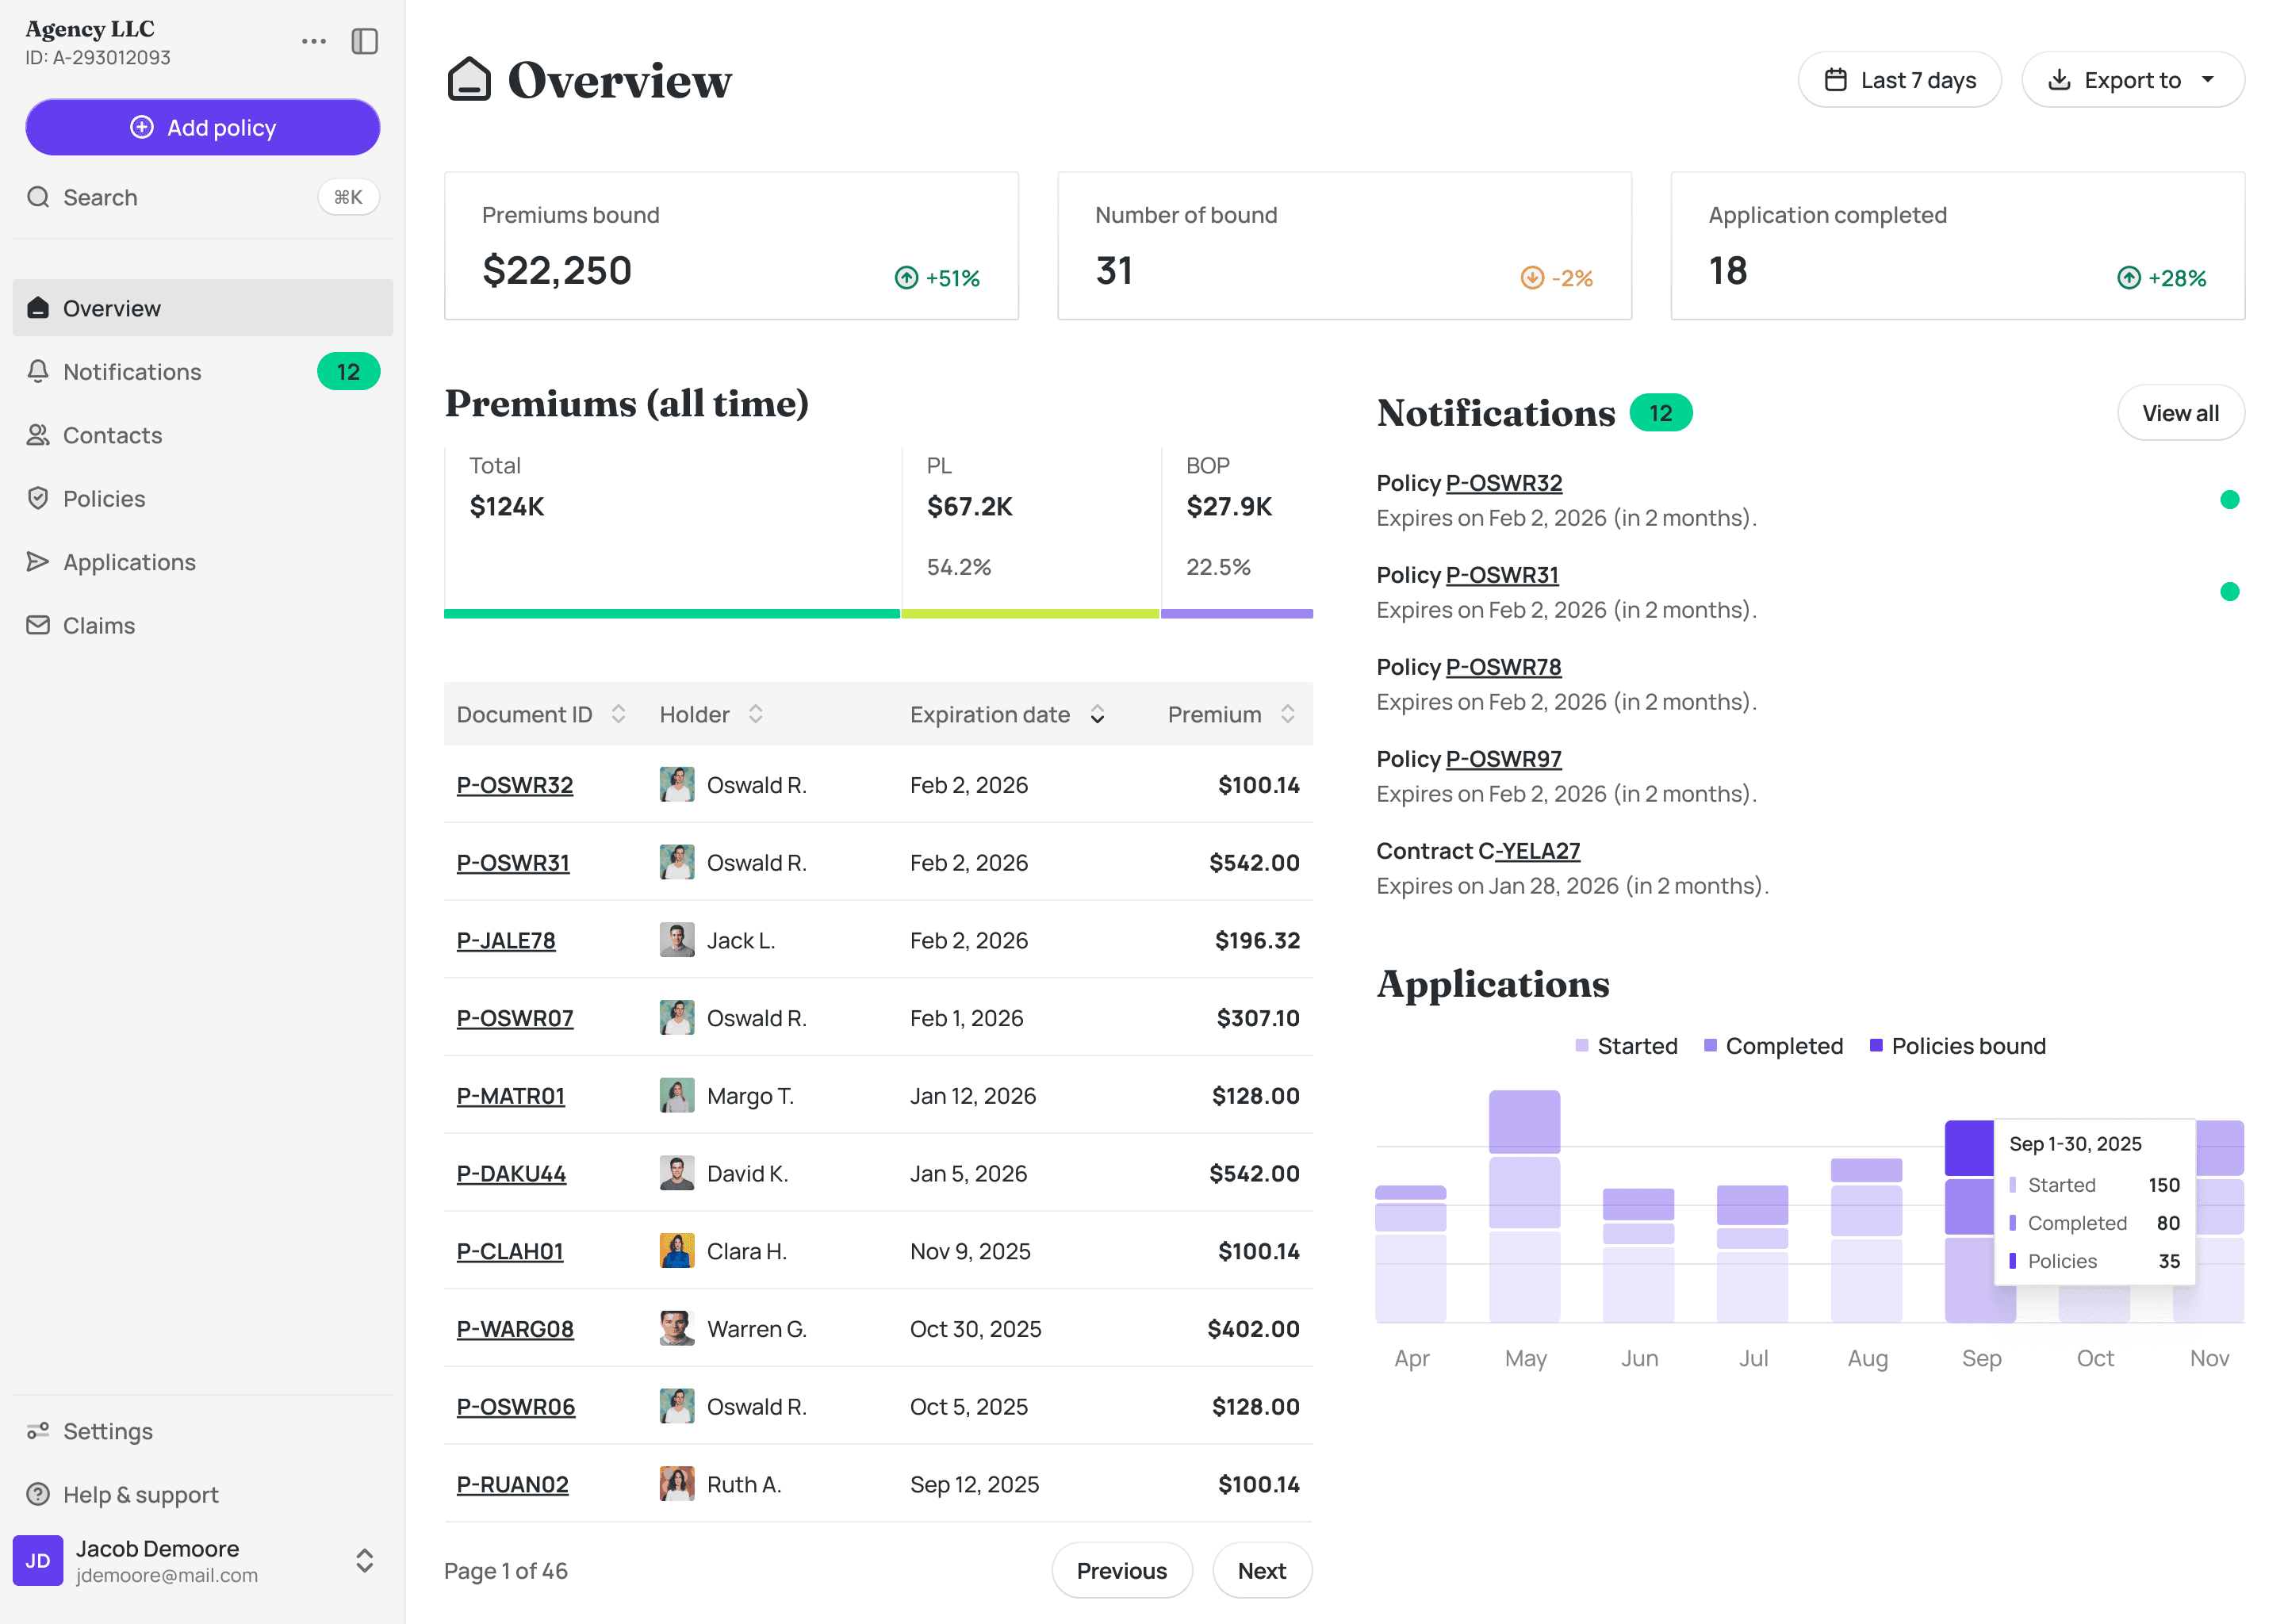Toggle the Policies bound legend item

click(1957, 1045)
